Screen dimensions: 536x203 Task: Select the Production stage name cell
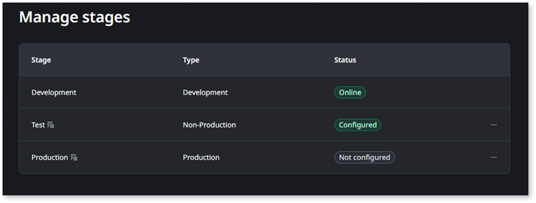coord(50,157)
